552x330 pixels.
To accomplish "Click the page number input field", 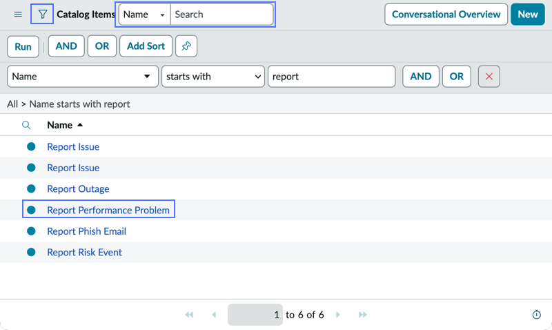I will tap(255, 315).
